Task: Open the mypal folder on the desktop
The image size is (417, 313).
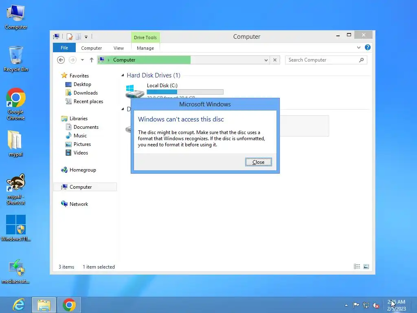Action: [x=16, y=143]
